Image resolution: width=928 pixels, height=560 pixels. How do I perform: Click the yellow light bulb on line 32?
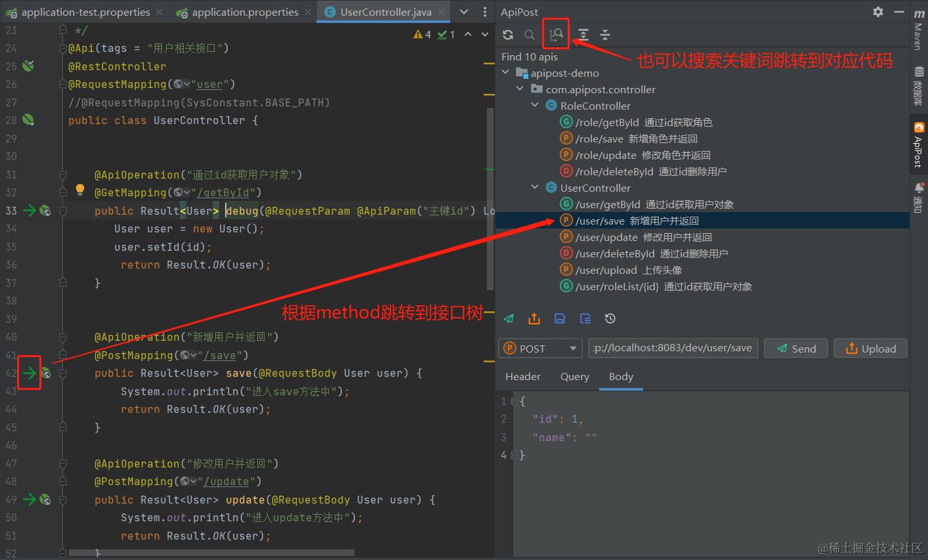click(x=80, y=191)
